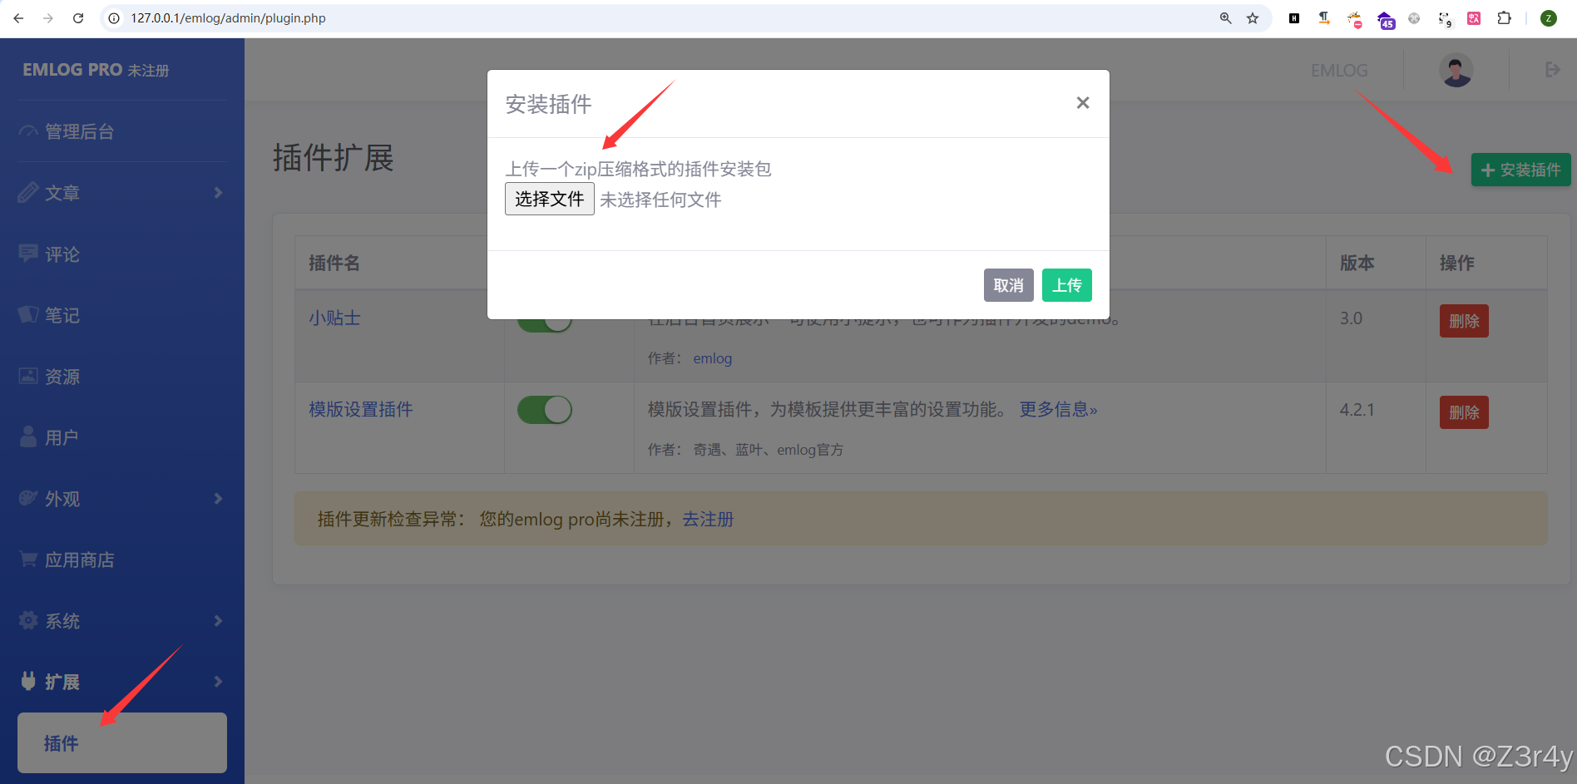Delete the 小贴士 plugin
The height and width of the screenshot is (784, 1577).
pyautogui.click(x=1464, y=321)
